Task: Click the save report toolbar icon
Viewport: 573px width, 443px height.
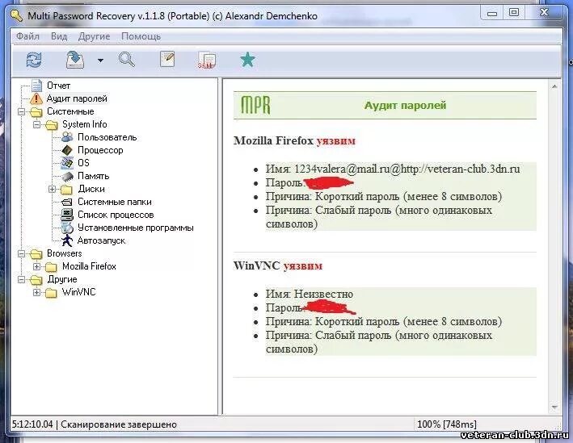Action: [75, 60]
